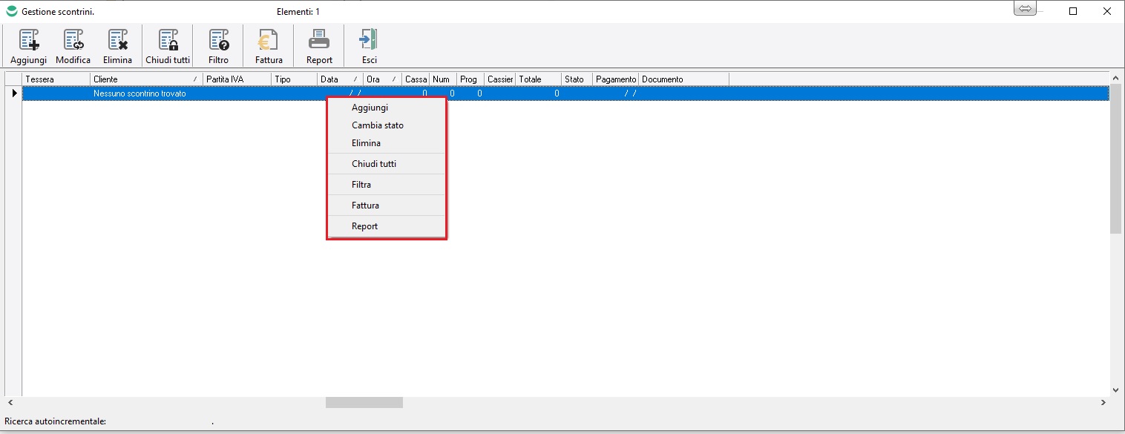1125x434 pixels.
Task: Click the Esci exit icon
Action: pyautogui.click(x=369, y=40)
